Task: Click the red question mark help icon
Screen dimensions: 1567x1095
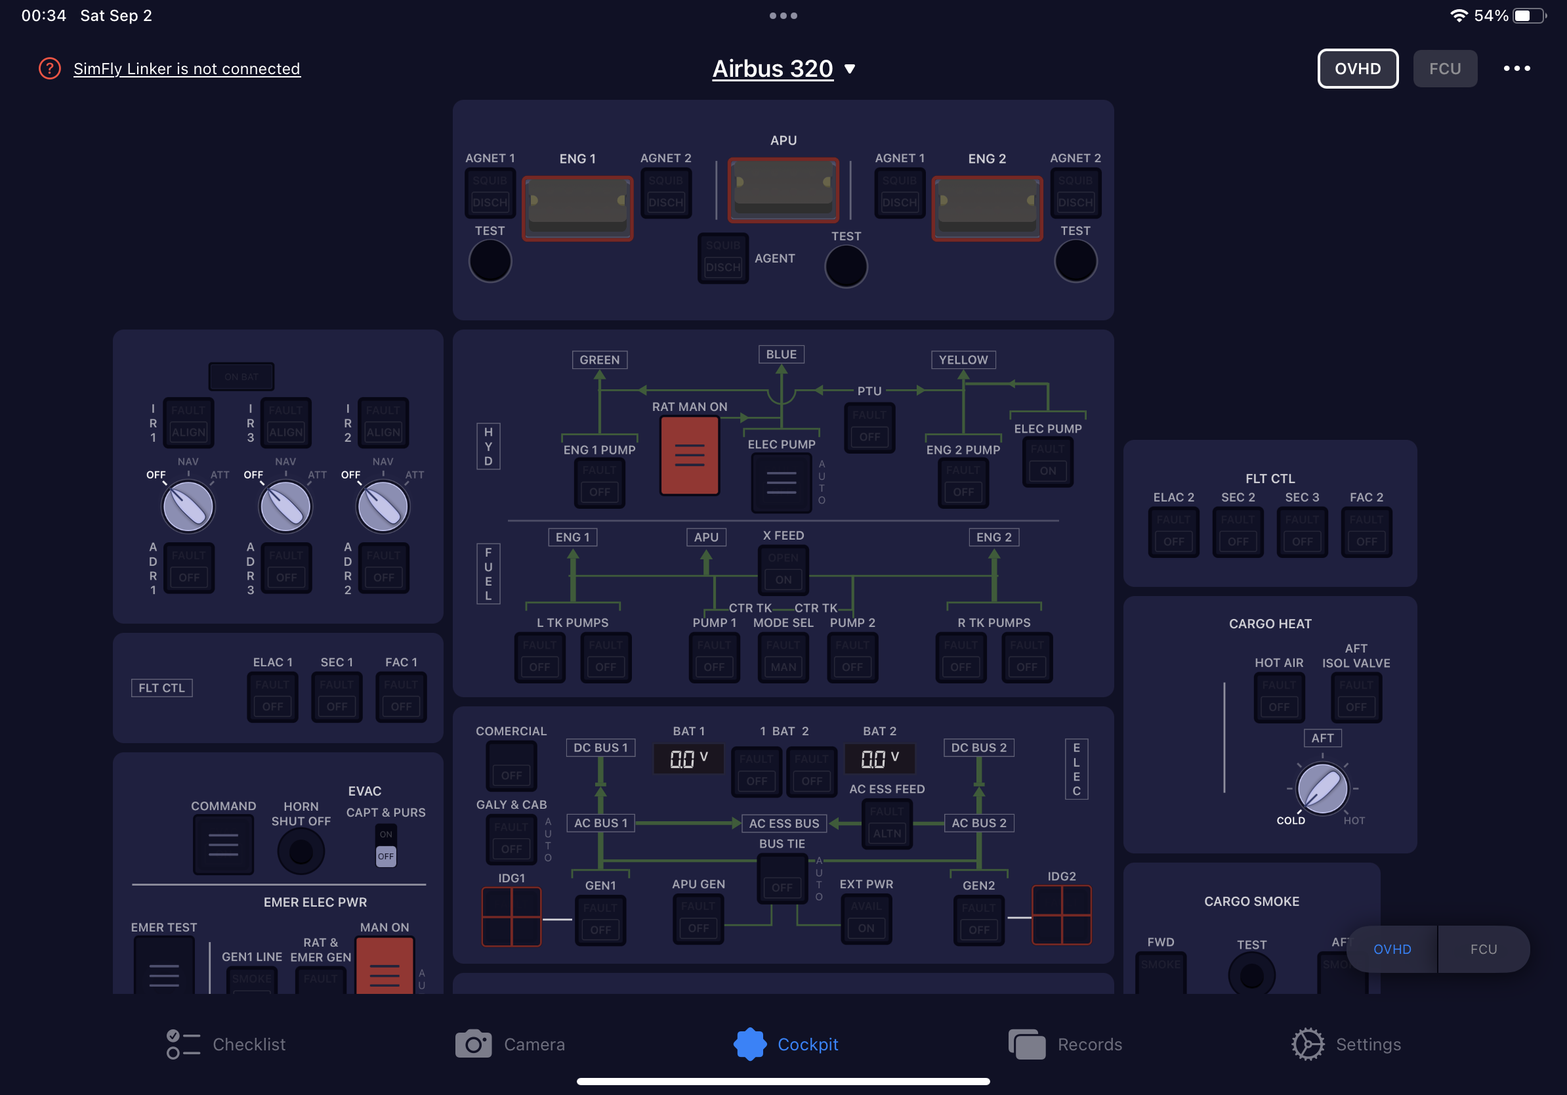Action: [x=49, y=68]
